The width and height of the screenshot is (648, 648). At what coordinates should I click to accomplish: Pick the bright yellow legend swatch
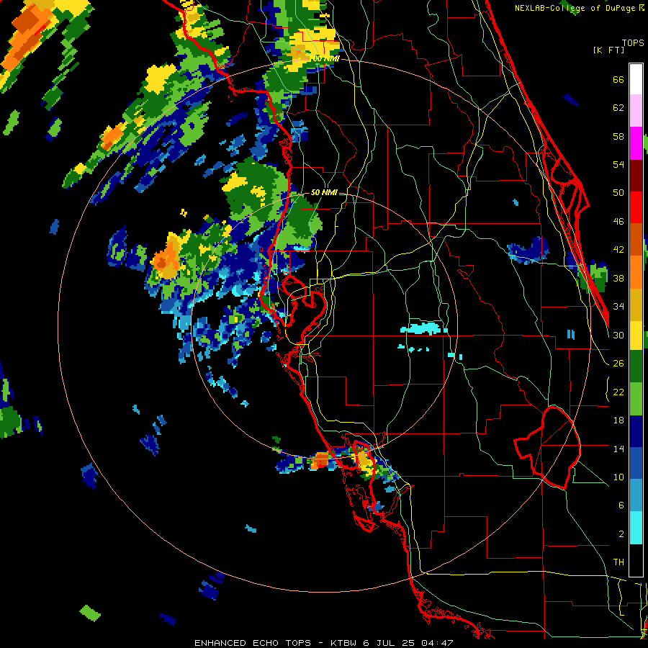tap(636, 335)
